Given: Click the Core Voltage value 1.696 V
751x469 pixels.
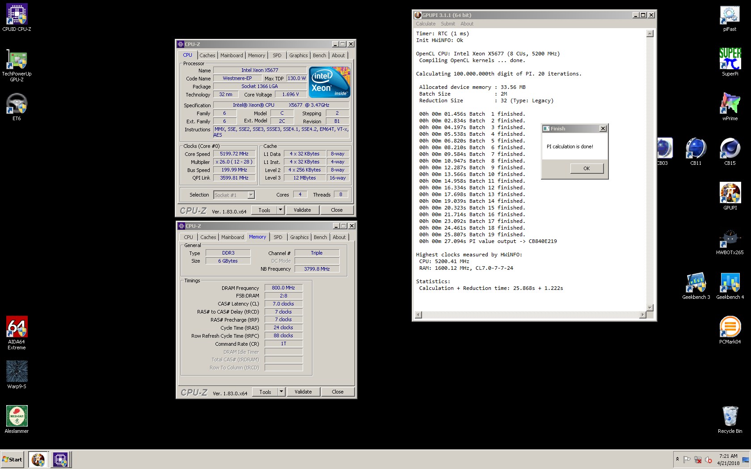Looking at the screenshot, I should pyautogui.click(x=291, y=94).
